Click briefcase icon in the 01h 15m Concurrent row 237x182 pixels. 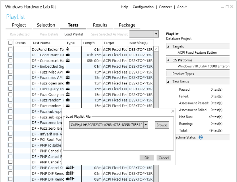[67, 55]
